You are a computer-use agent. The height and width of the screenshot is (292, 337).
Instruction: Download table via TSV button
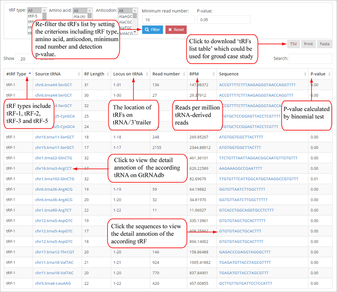pos(294,44)
